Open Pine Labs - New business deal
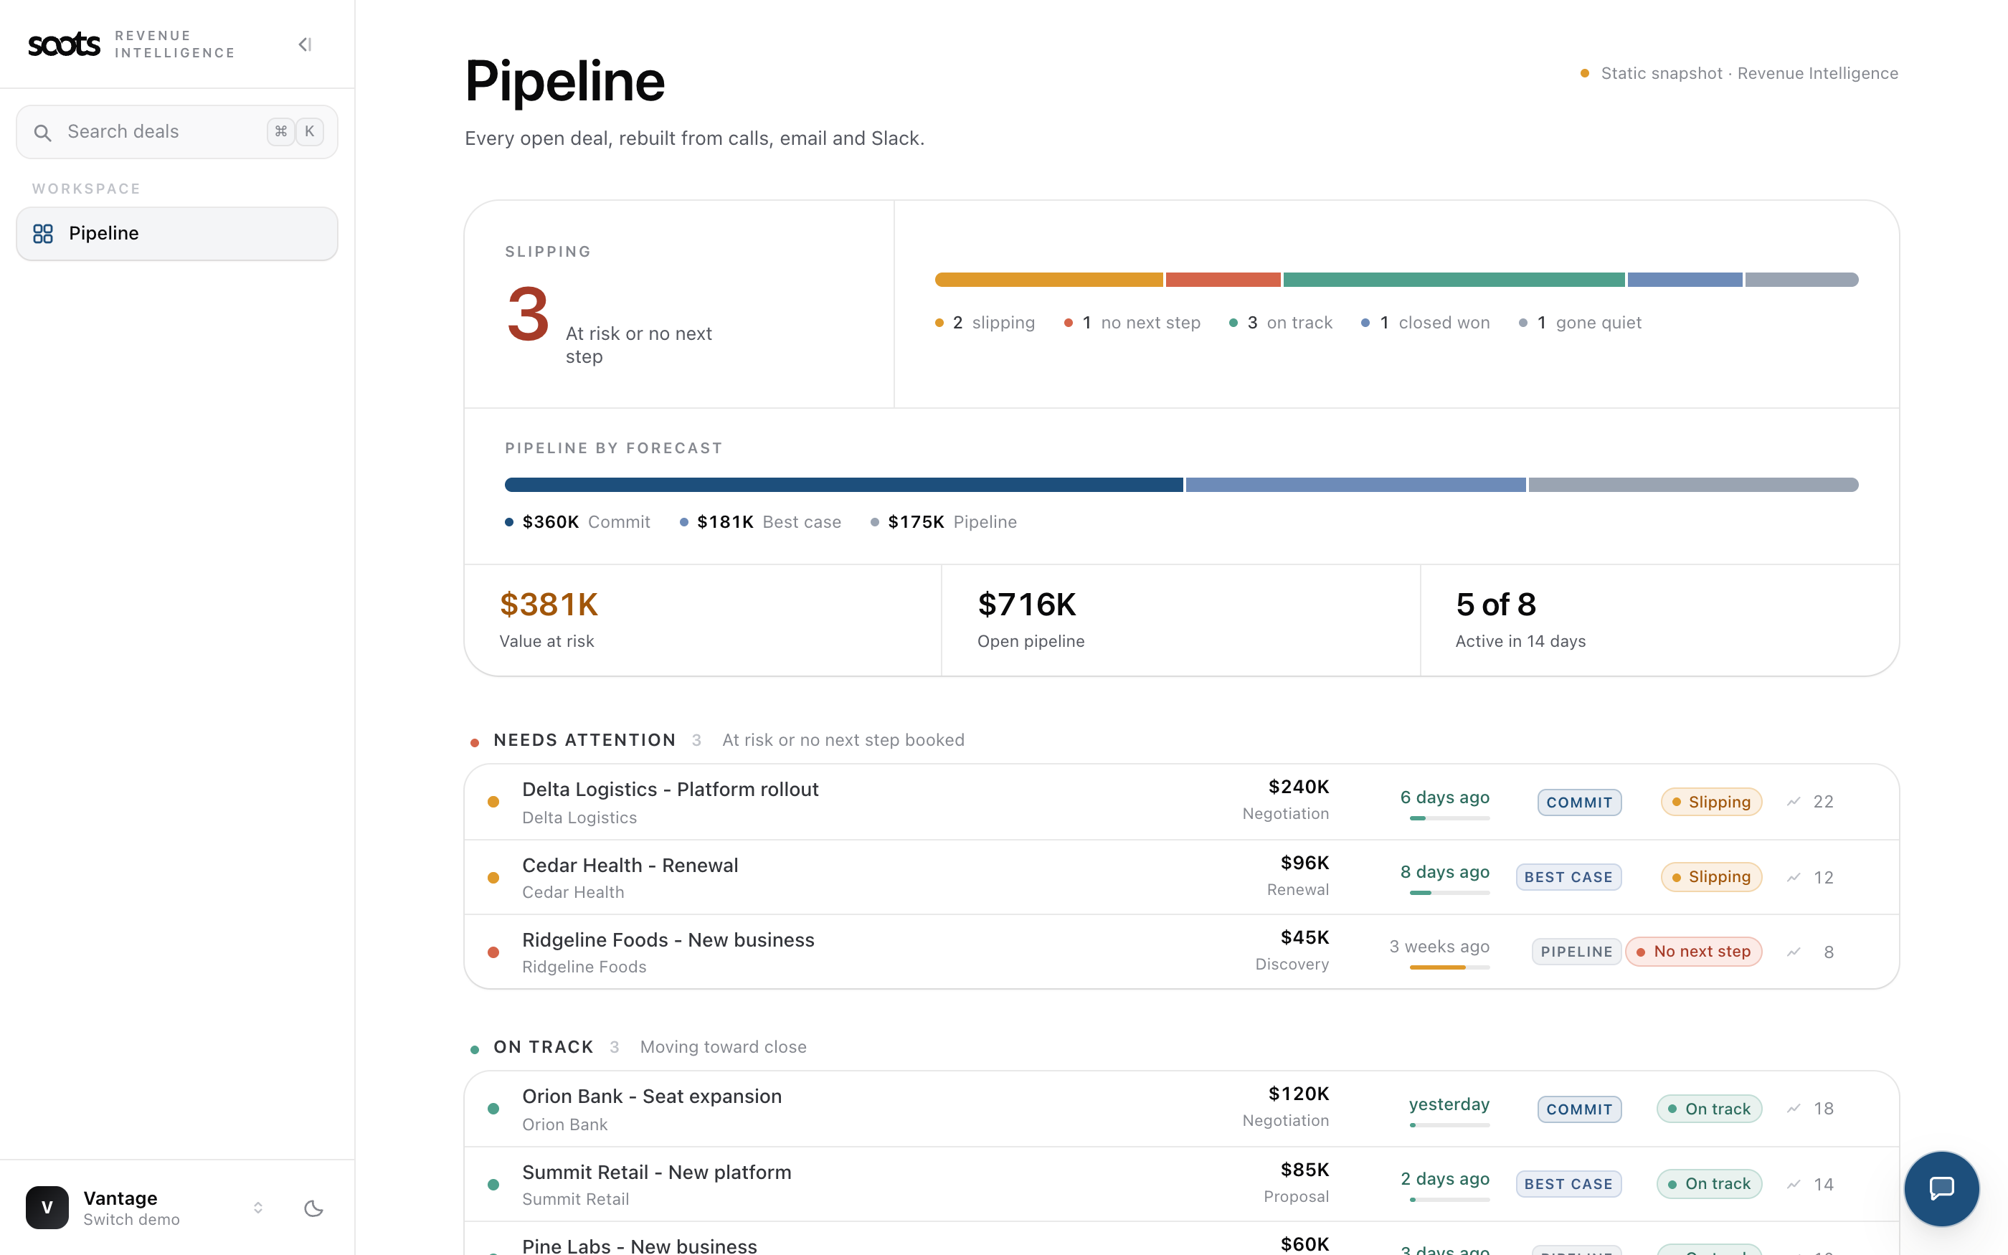Screen dimensions: 2008x1255 1182,1239
